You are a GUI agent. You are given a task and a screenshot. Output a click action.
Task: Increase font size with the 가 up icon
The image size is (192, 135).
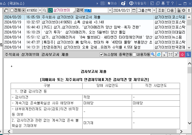tap(176, 54)
